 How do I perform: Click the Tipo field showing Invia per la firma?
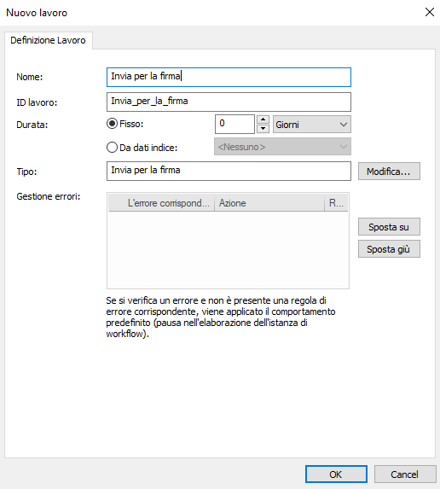tap(229, 171)
